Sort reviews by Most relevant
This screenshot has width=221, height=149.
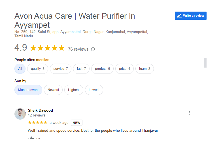coord(28,90)
